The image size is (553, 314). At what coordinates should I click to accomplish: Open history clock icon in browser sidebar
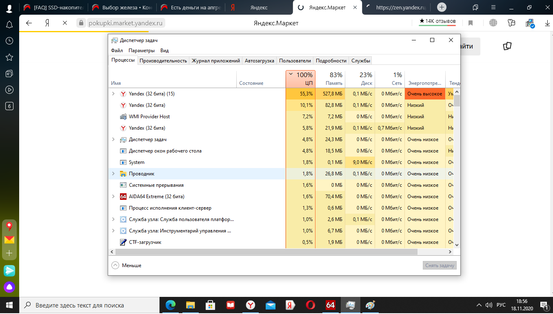tap(9, 41)
